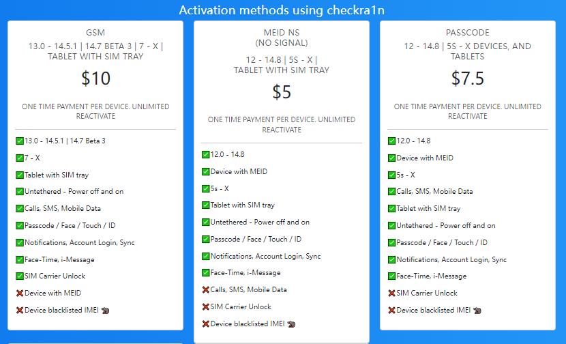Click red cross by GSM 'Device blacklisted IMEI'
The image size is (566, 344).
(20, 310)
